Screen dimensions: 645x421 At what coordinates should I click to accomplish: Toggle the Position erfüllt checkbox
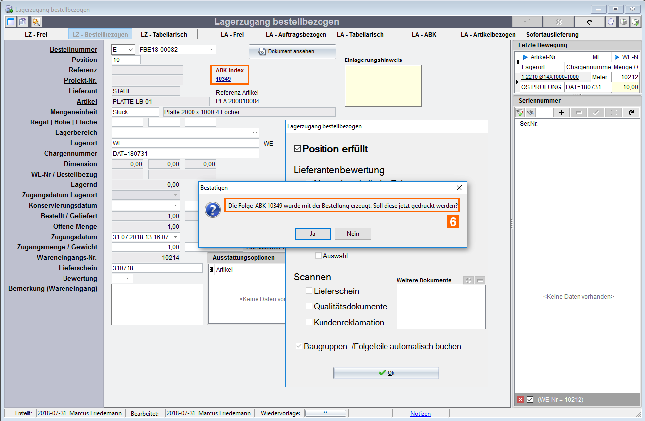click(x=297, y=149)
